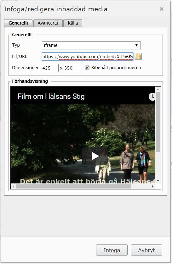Open the Källa tab
Screen dimensions: 172x264
tap(73, 23)
